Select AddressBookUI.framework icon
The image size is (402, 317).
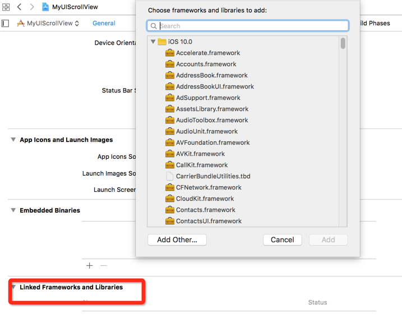click(170, 86)
